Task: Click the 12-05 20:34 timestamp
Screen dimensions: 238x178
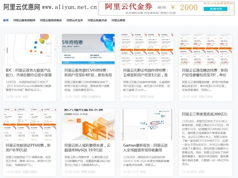Action: point(13,172)
